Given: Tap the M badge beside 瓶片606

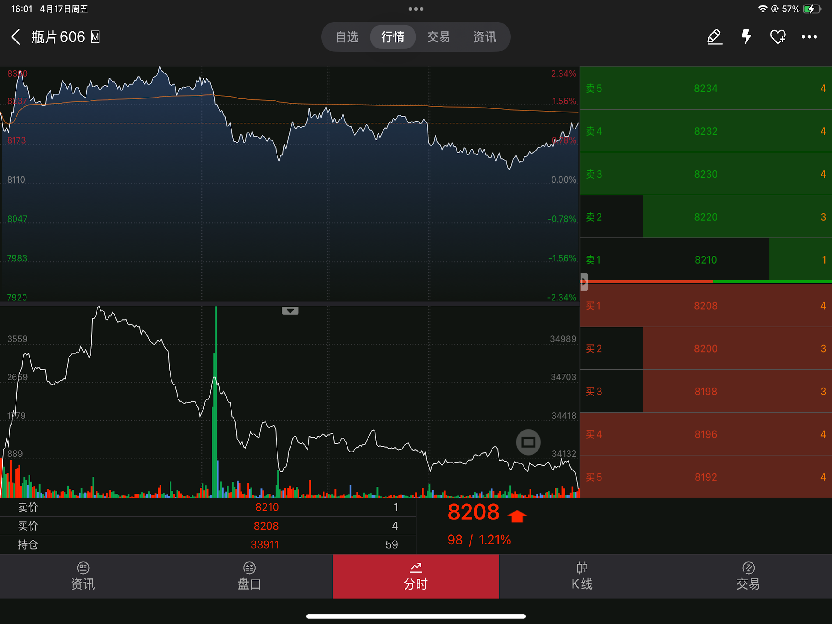Looking at the screenshot, I should 95,37.
